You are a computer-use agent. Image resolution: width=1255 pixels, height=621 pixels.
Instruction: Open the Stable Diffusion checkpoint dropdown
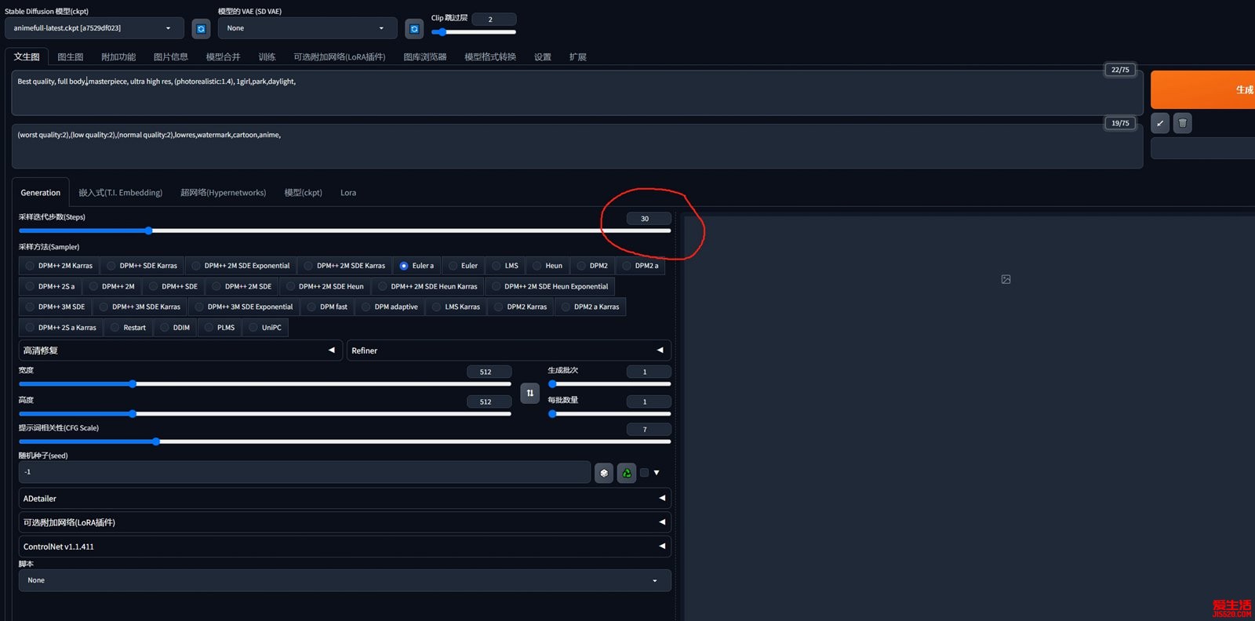[x=94, y=28]
